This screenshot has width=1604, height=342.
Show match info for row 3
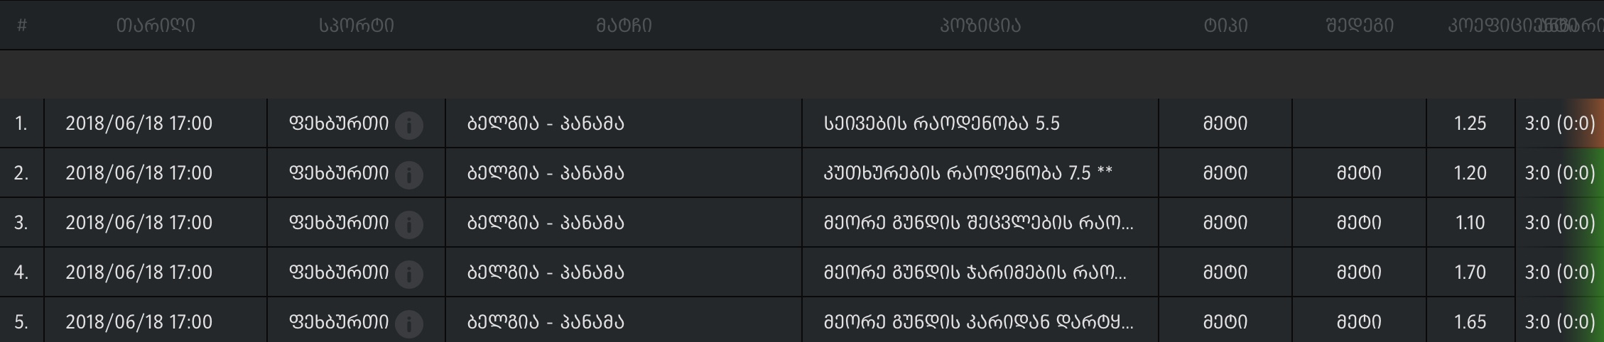(x=409, y=224)
